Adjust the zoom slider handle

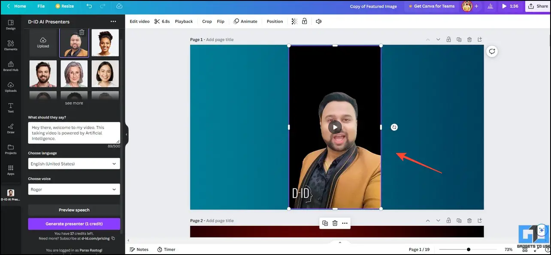click(469, 249)
